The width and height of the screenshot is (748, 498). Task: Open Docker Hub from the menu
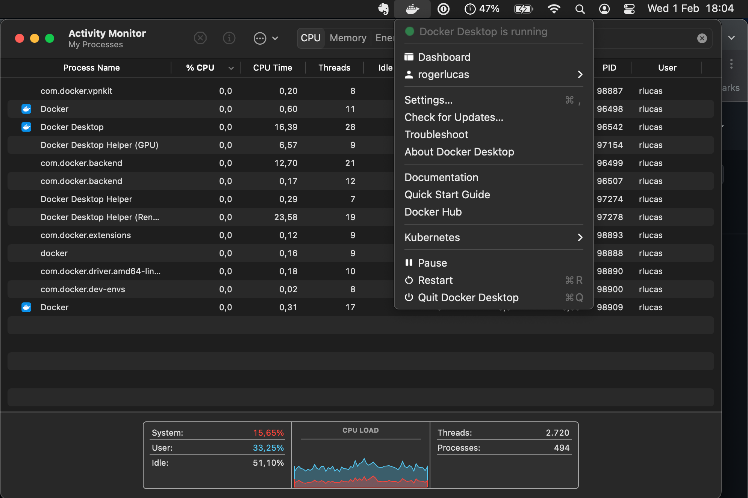point(433,212)
